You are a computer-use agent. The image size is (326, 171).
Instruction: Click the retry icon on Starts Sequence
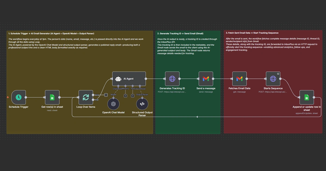(278, 74)
